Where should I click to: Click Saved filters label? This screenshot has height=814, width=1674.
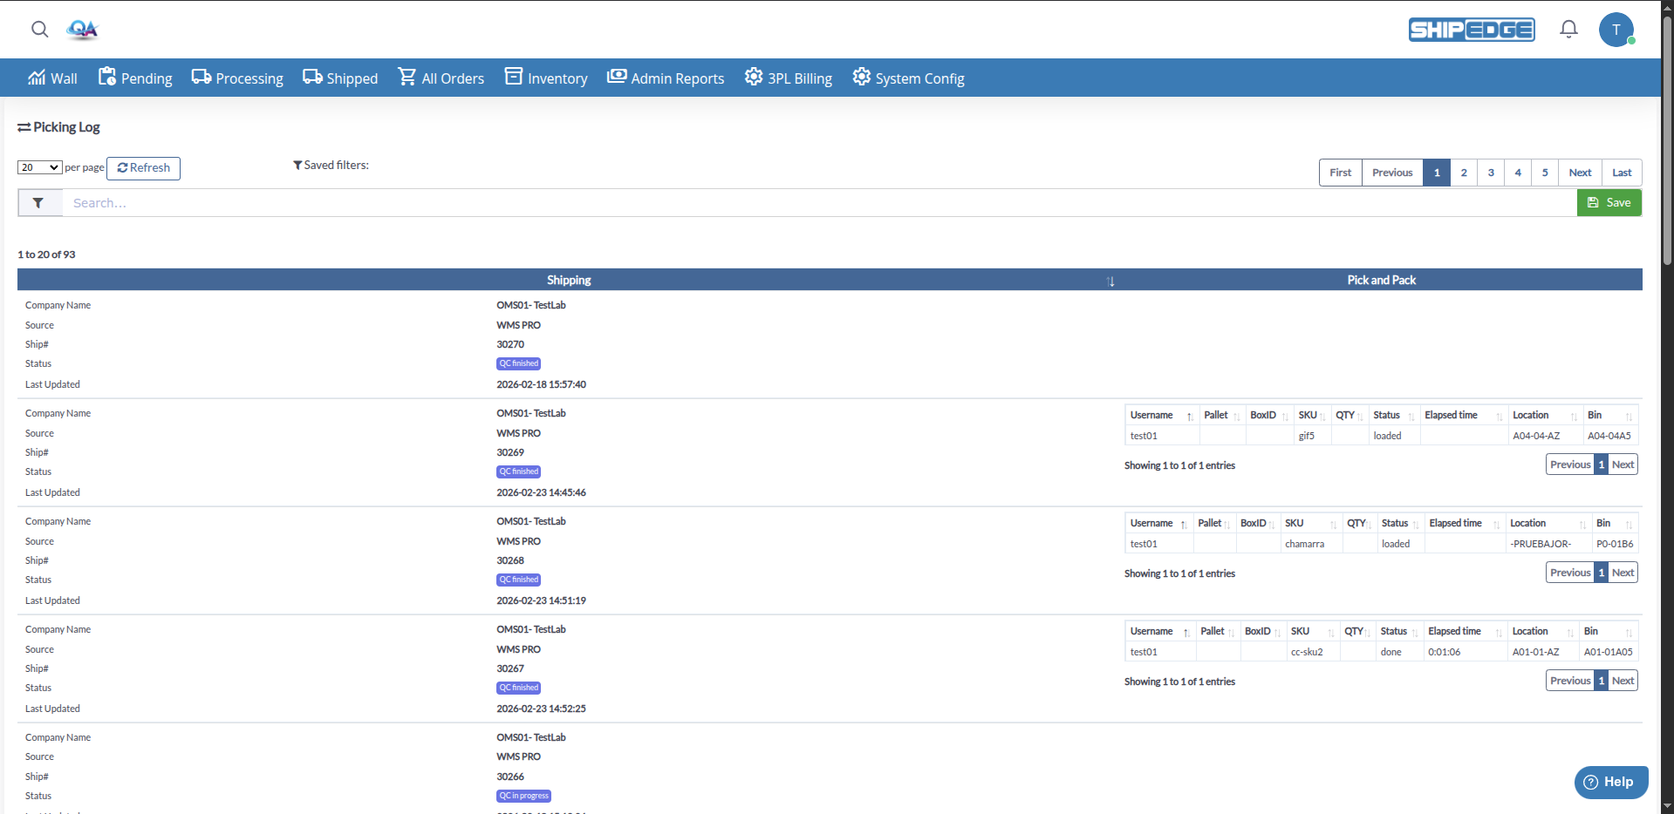331,165
